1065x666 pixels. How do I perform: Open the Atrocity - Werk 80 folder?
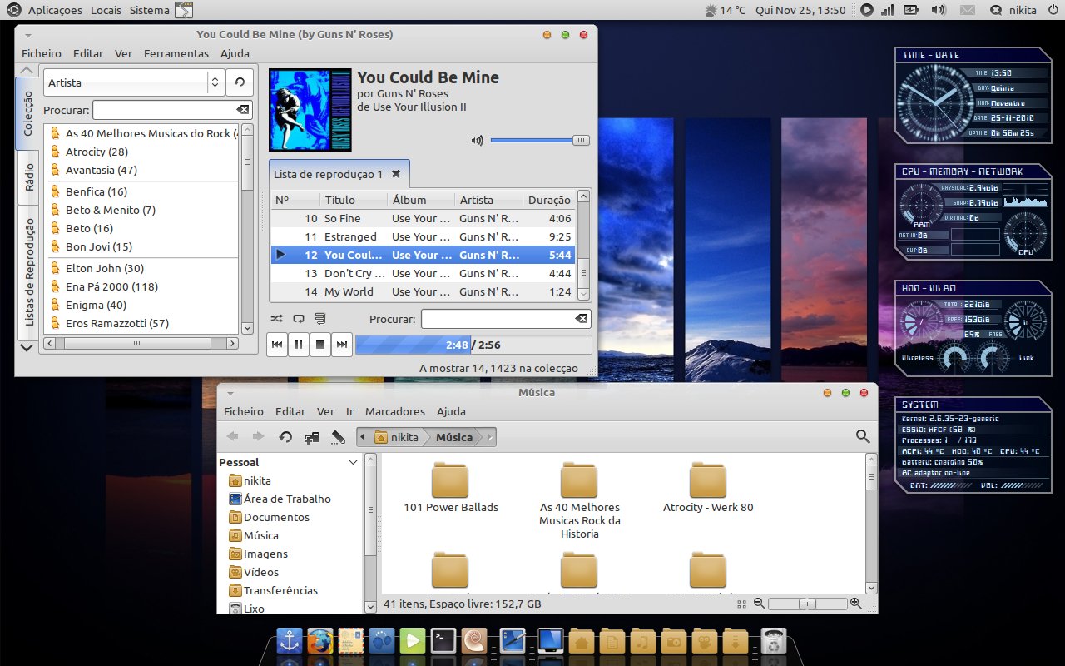click(x=708, y=488)
